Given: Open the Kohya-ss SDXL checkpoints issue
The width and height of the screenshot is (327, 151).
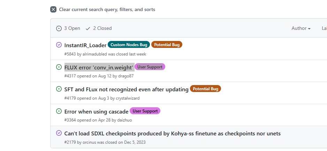Looking at the screenshot, I should point(172,134).
